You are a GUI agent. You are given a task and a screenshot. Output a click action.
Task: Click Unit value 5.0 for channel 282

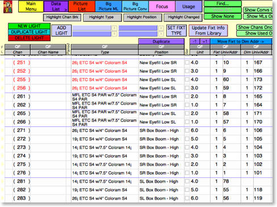coord(194,190)
